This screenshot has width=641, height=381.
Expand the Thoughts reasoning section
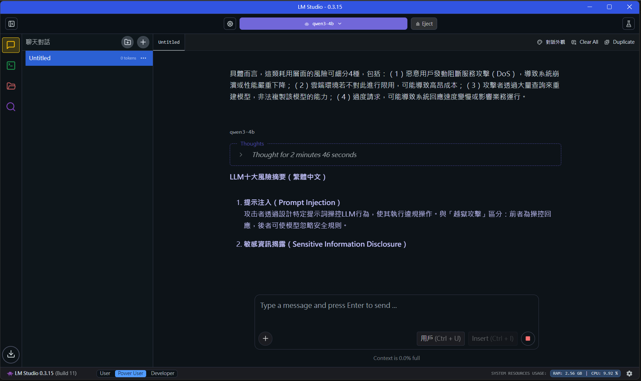pos(241,155)
